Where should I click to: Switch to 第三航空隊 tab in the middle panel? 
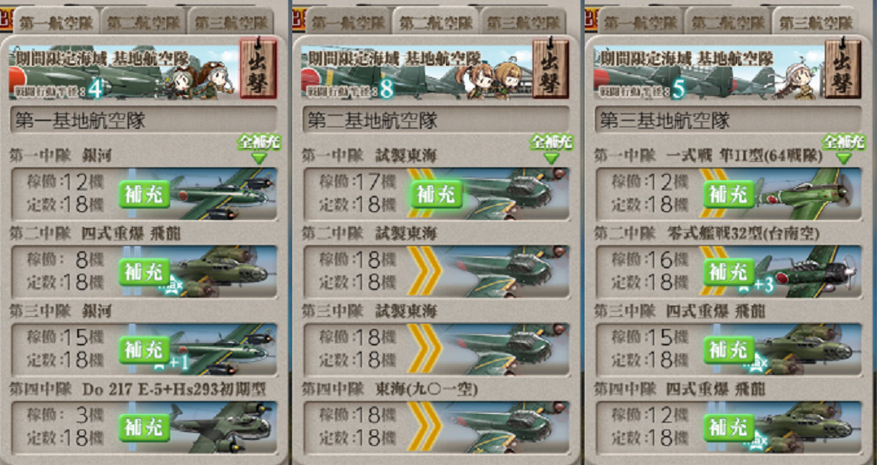(523, 23)
